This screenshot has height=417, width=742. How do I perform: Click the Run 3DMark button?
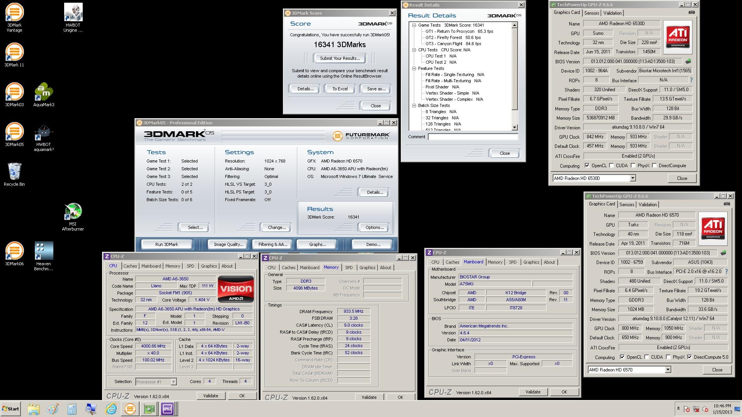167,244
